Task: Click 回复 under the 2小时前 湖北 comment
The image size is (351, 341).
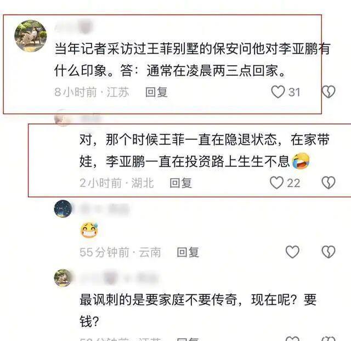Action: 180,183
